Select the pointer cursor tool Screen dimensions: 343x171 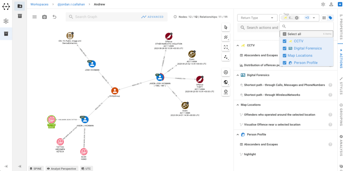tap(226, 27)
